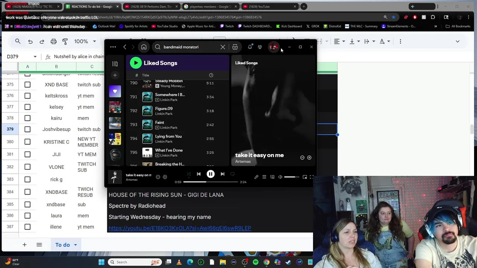Select song Figure.09 by Linkin Park

pos(177,111)
